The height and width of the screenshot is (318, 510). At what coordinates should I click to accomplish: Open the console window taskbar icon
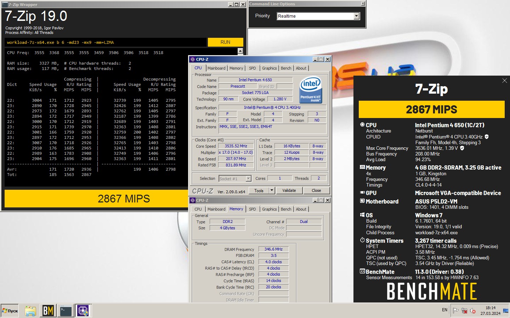[x=66, y=311]
